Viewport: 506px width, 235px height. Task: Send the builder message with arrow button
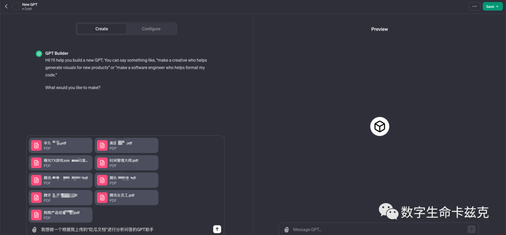[217, 229]
